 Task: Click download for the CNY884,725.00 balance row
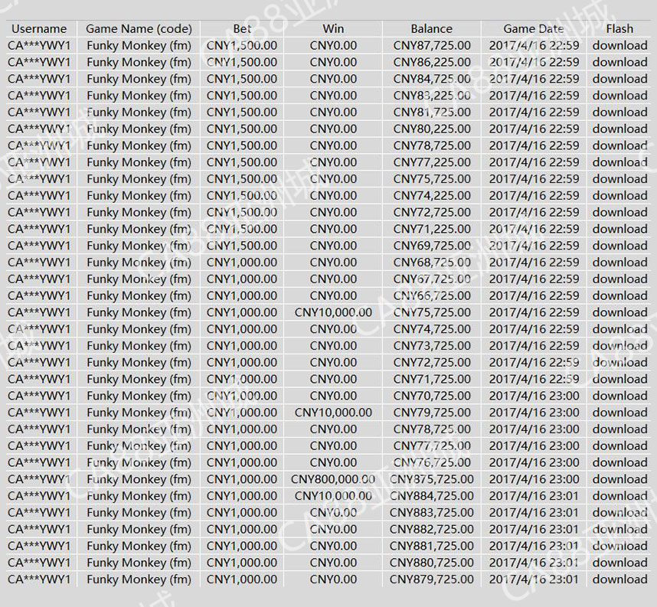[x=619, y=496]
